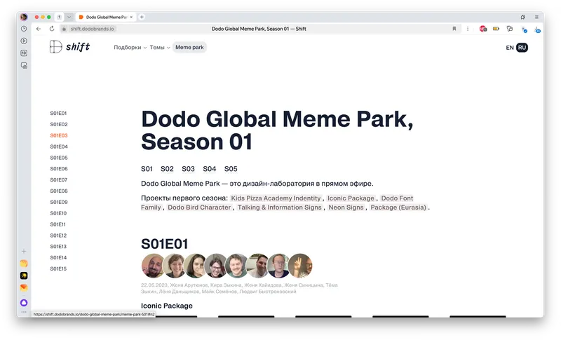Open the Meme park menu item
The height and width of the screenshot is (340, 561).
pos(189,47)
